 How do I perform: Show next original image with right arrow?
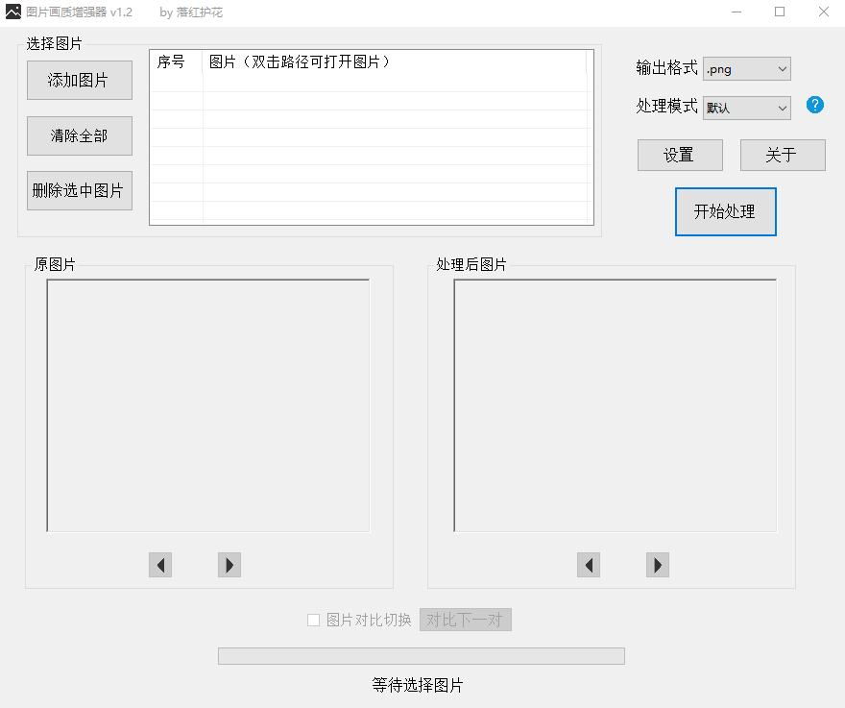229,565
